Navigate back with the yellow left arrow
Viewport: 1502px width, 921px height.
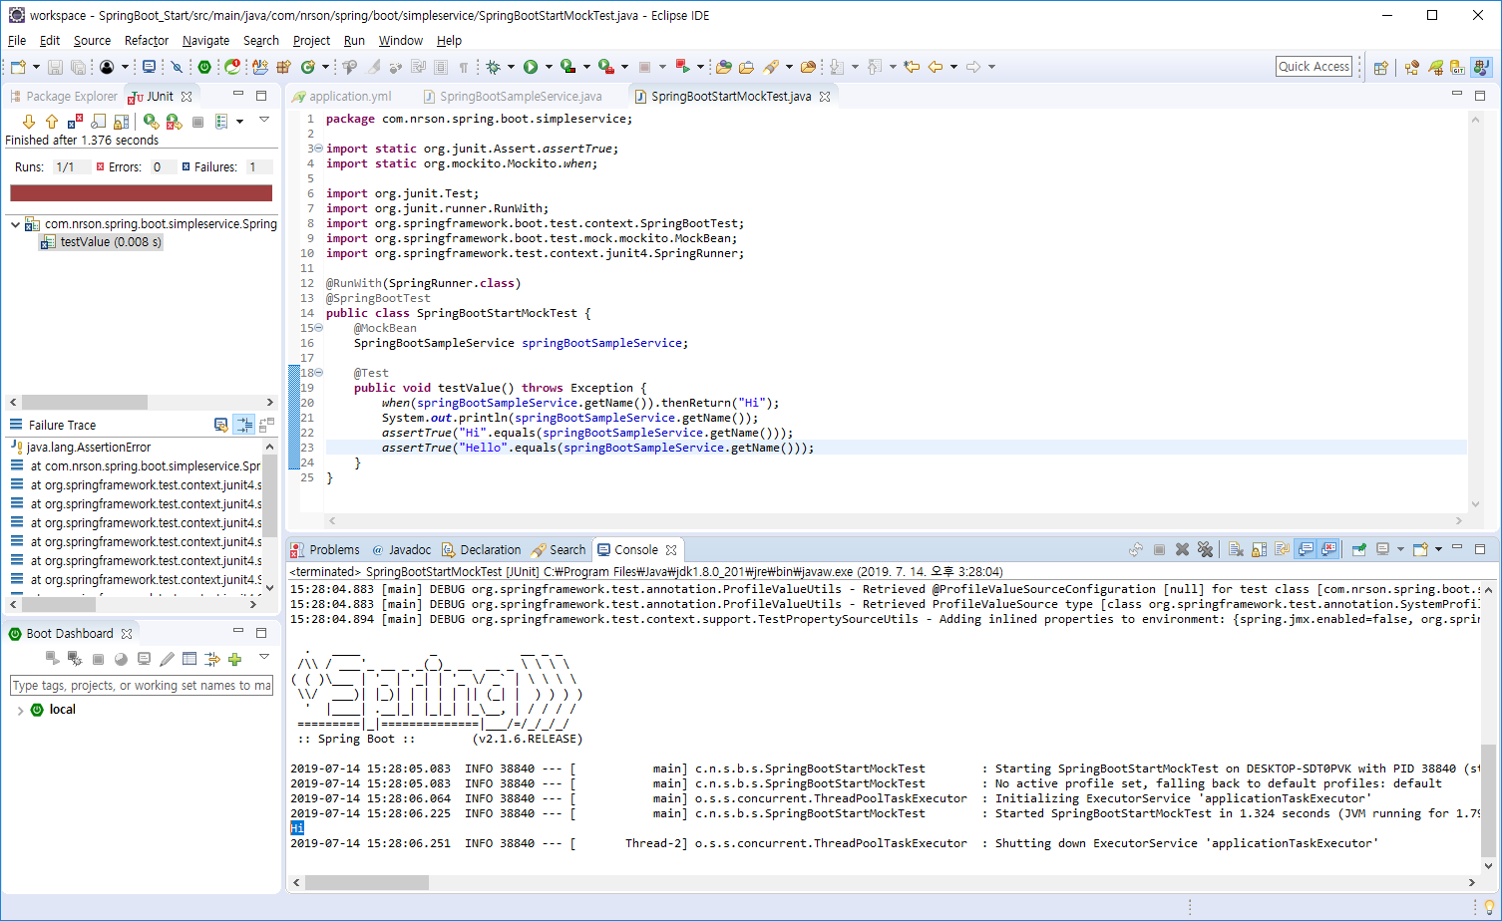pos(936,67)
